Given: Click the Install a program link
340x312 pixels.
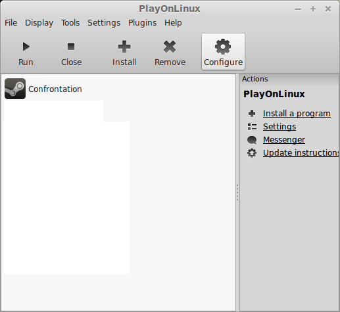Looking at the screenshot, I should coord(297,114).
